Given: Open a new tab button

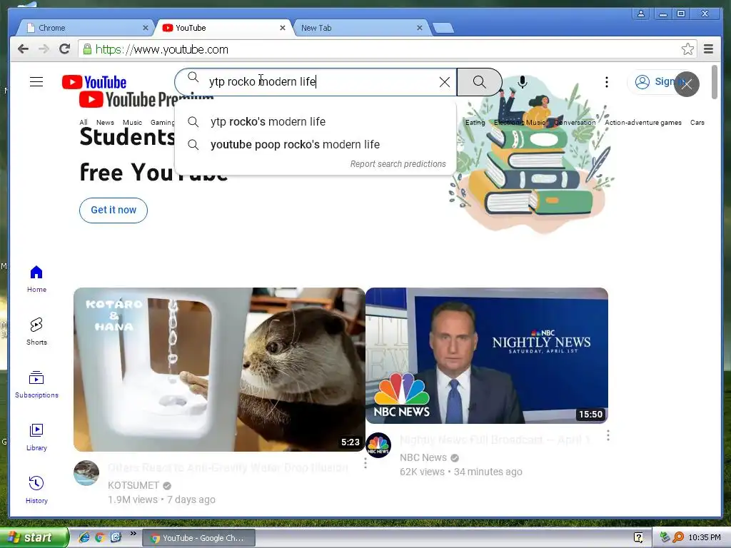Looking at the screenshot, I should point(443,28).
